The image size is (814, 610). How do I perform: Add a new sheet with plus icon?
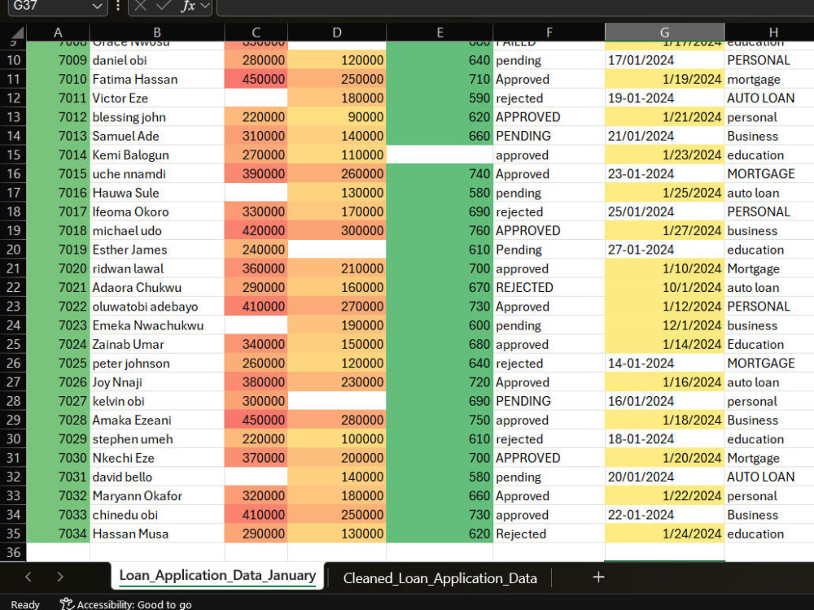(598, 577)
